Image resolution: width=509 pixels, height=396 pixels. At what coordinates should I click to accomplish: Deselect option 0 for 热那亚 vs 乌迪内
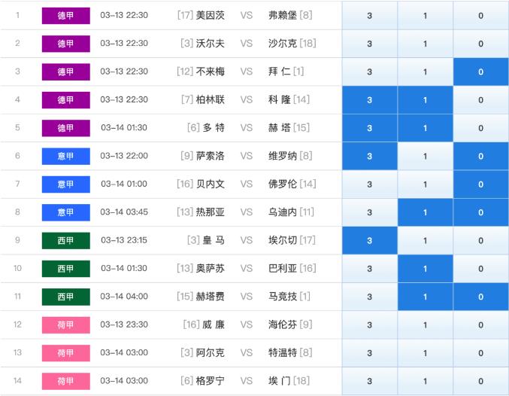click(x=480, y=212)
